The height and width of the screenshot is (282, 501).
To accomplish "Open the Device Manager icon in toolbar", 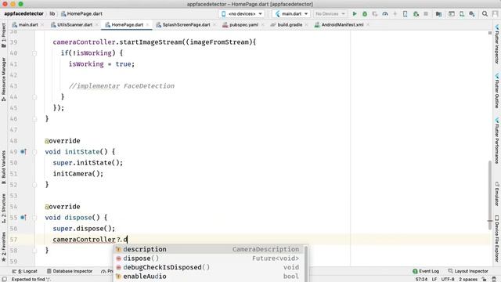I will pos(462,14).
